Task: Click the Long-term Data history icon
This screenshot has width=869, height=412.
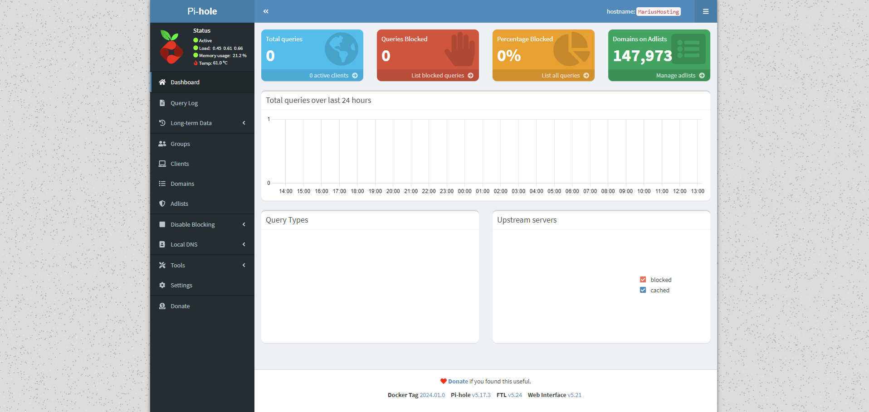Action: (x=162, y=123)
